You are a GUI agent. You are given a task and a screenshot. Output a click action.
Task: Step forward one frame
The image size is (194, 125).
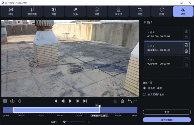77,101
